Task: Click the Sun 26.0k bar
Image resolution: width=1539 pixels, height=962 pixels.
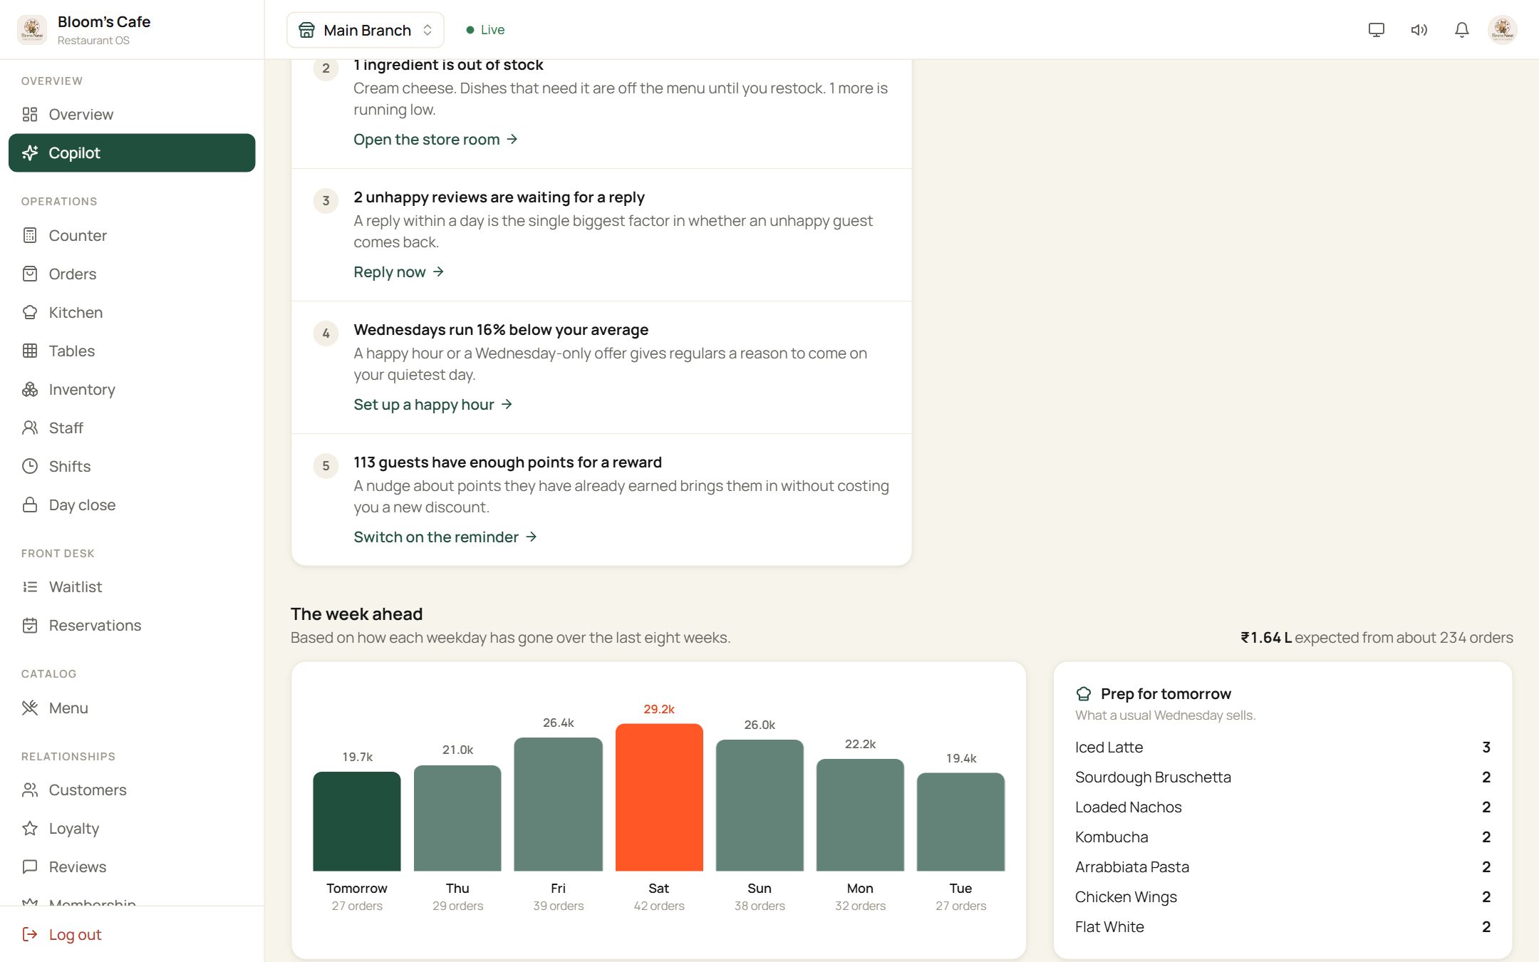Action: pyautogui.click(x=760, y=805)
